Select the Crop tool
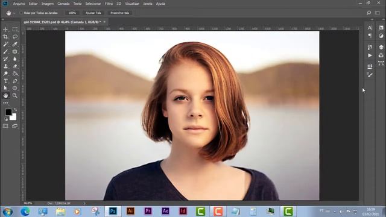 5,37
